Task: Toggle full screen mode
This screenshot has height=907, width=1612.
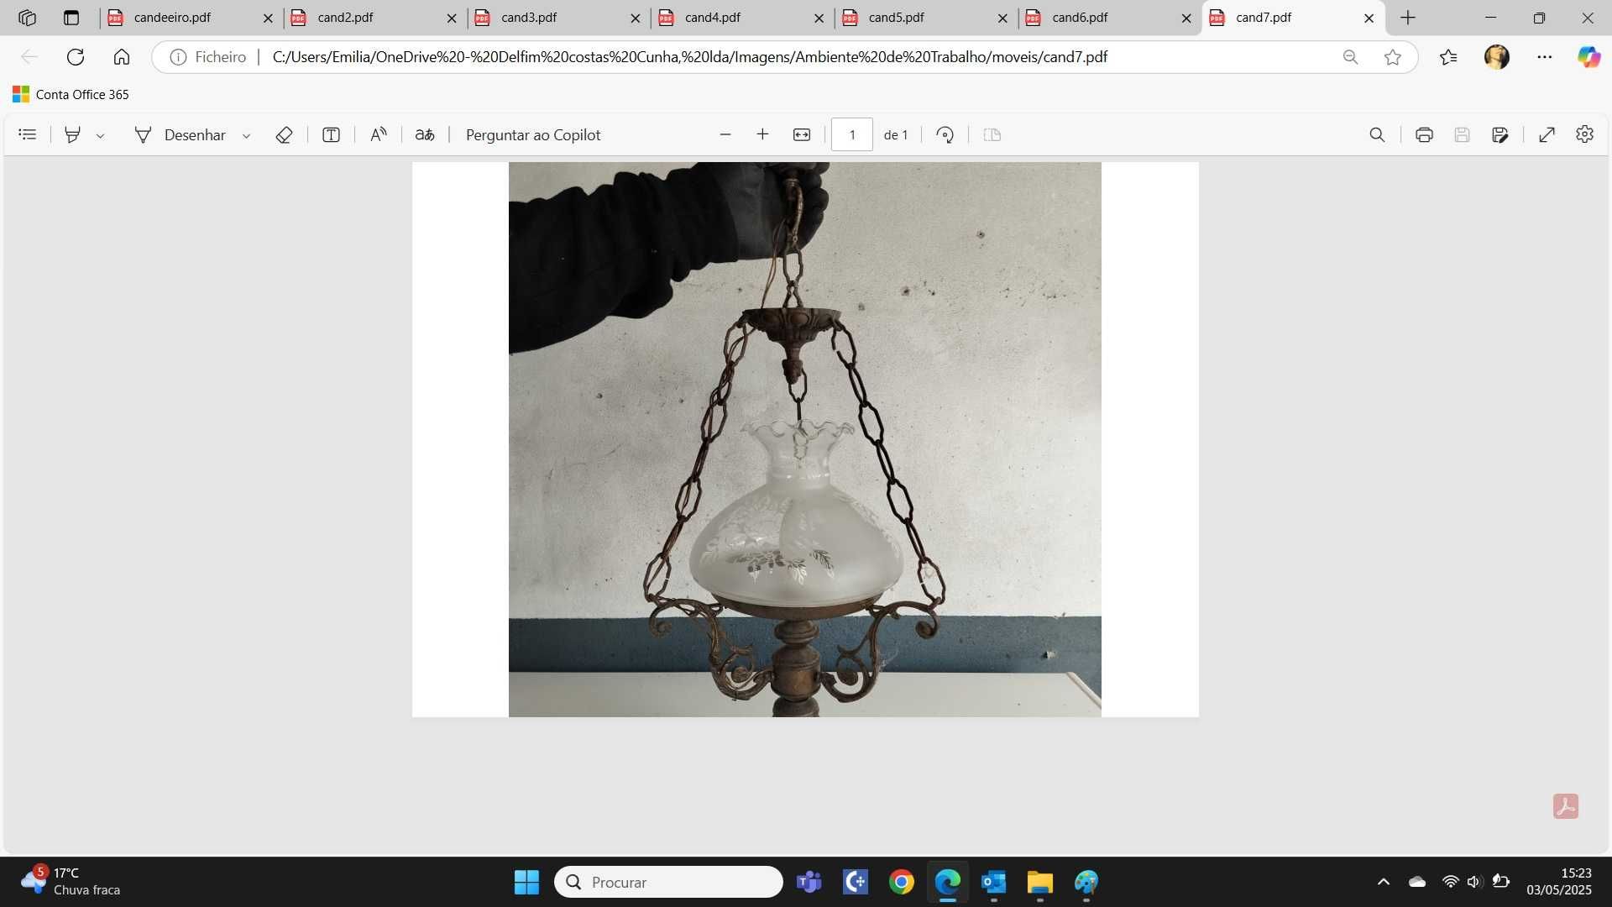Action: click(1547, 134)
